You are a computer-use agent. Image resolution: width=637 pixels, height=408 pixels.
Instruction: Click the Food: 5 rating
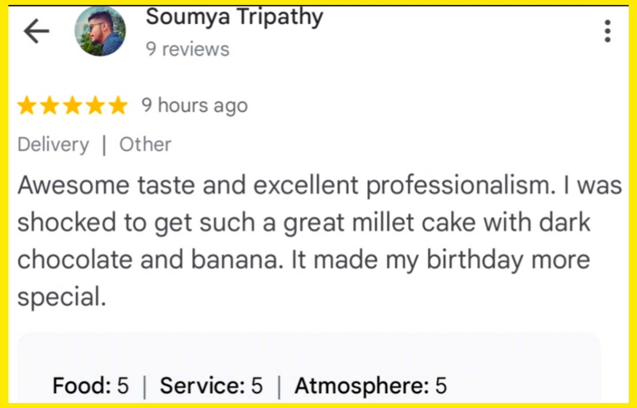91,385
